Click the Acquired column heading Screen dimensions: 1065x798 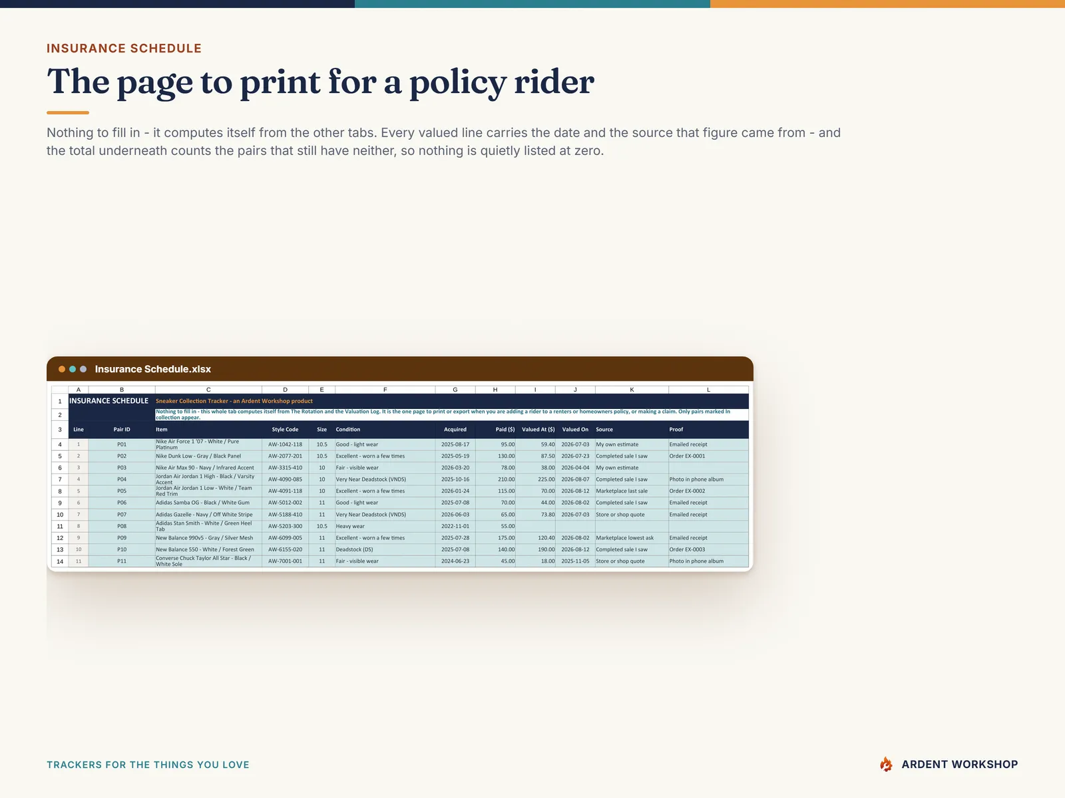point(455,430)
